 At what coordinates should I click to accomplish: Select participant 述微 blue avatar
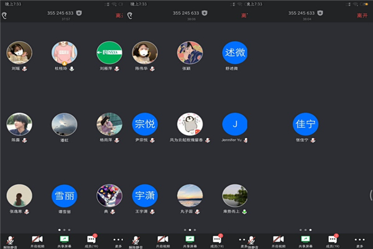pyautogui.click(x=235, y=54)
